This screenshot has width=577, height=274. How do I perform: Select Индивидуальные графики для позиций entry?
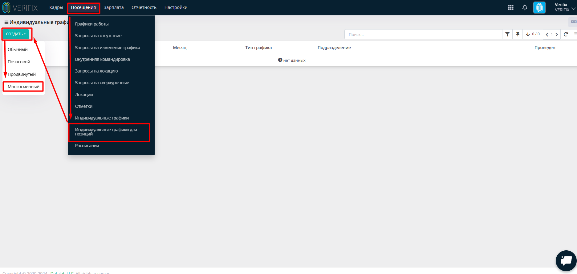106,132
